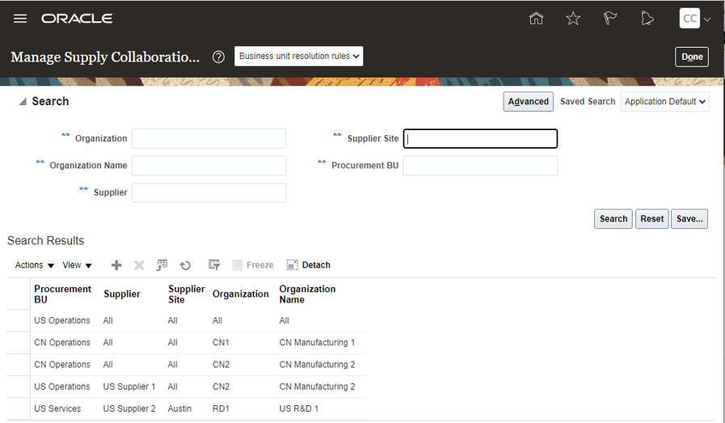Select the CN Manufacturing 1 cell
Image resolution: width=725 pixels, height=423 pixels.
(317, 343)
